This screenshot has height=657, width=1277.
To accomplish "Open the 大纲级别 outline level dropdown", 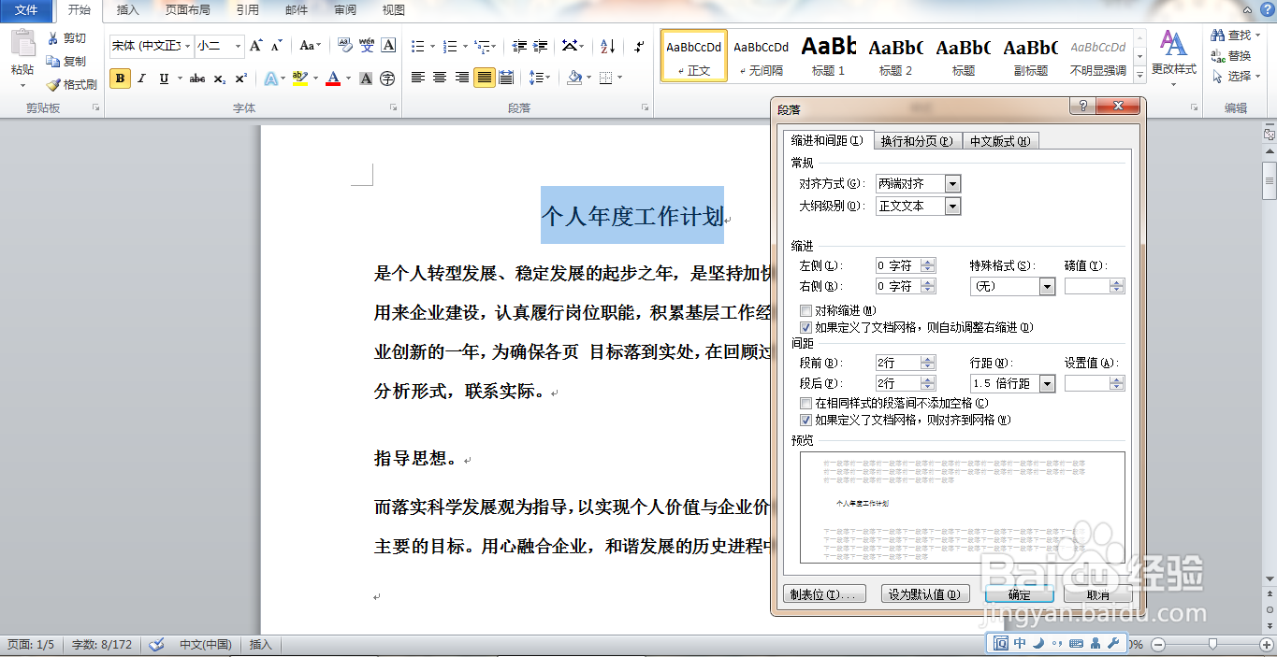I will click(952, 207).
